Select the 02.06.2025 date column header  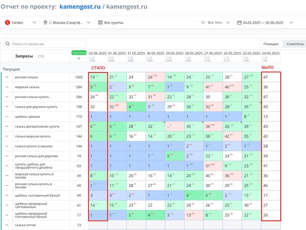pyautogui.click(x=98, y=53)
